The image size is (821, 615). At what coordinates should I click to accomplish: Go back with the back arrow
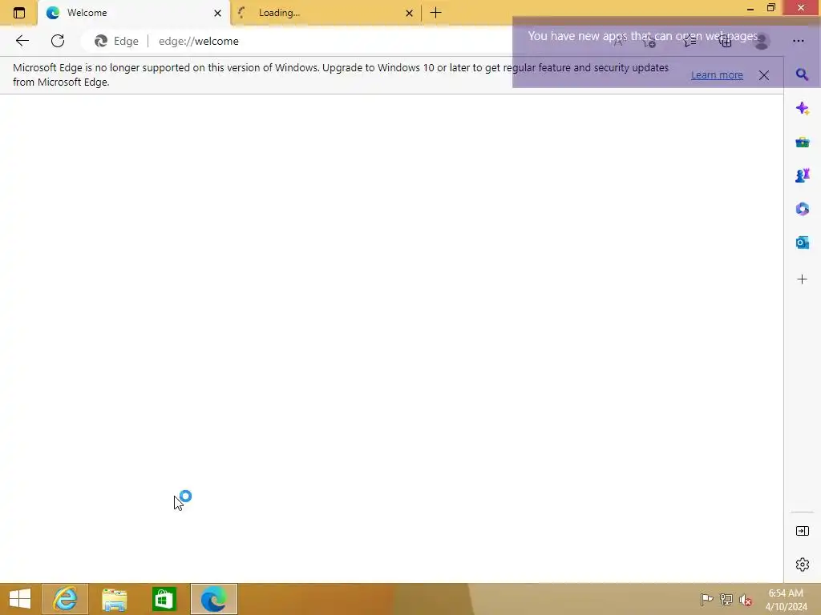coord(22,41)
